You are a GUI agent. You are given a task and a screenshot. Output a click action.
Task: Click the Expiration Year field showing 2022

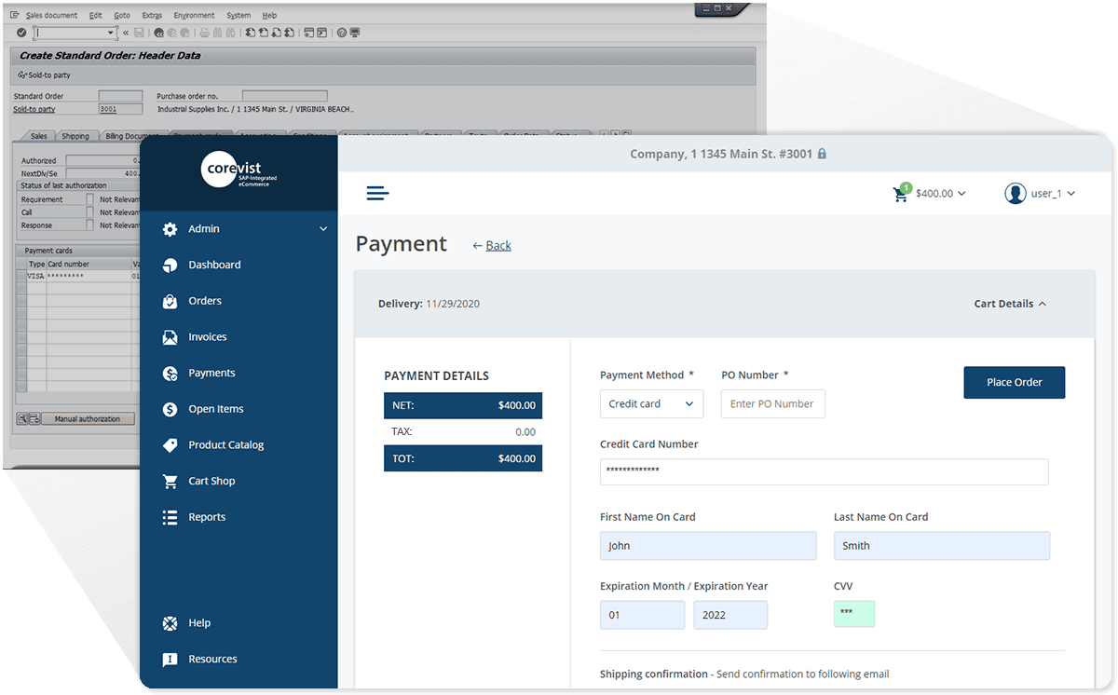[x=730, y=615]
